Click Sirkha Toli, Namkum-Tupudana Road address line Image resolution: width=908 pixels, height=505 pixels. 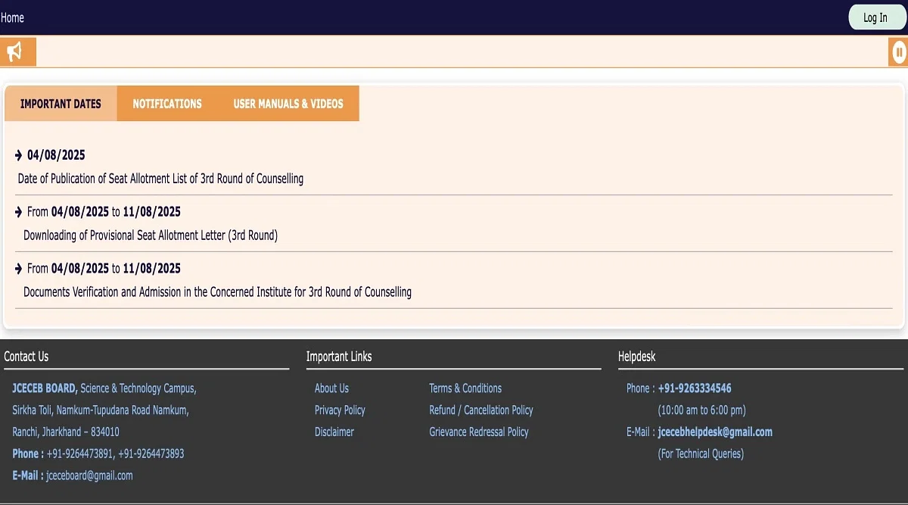click(x=101, y=410)
